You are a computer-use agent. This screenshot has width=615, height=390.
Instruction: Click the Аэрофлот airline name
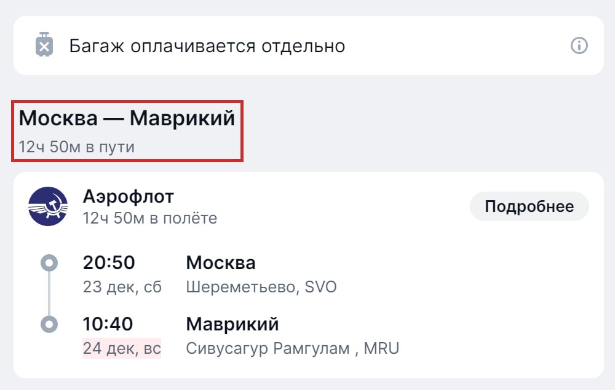click(x=129, y=197)
